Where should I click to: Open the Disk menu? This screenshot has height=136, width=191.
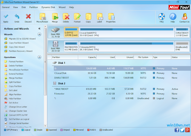pyautogui.click(x=24, y=7)
